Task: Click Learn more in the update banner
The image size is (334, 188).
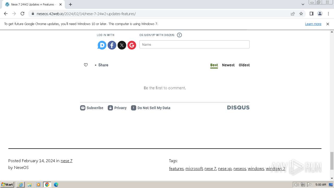Action: pos(313,24)
